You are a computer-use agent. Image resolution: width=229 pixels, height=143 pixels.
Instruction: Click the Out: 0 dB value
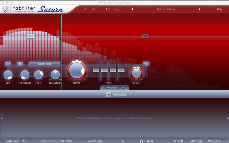tap(196, 141)
